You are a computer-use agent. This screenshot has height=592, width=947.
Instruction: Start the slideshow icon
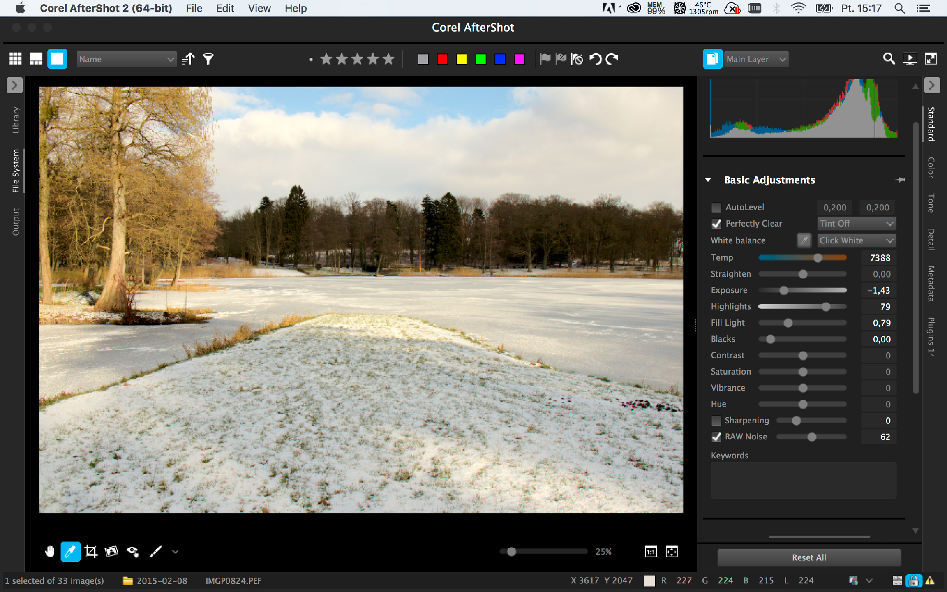[910, 59]
